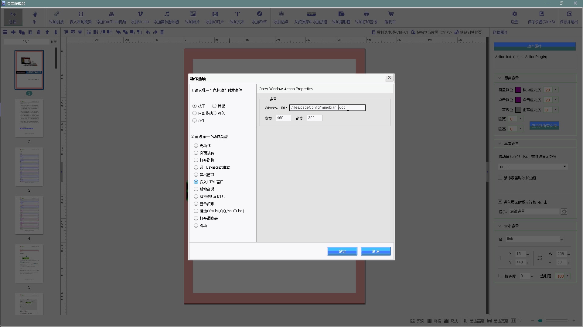Choose the 打开链接 action type
Viewport: 583px width, 327px height.
coord(196,160)
